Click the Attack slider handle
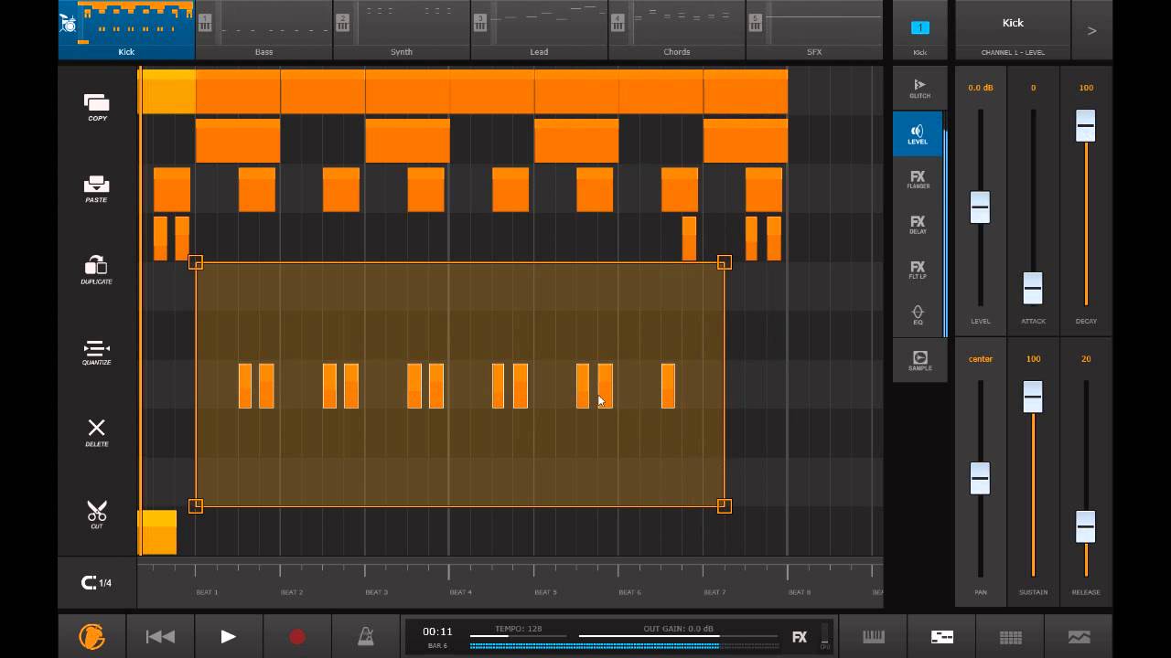 pos(1032,288)
